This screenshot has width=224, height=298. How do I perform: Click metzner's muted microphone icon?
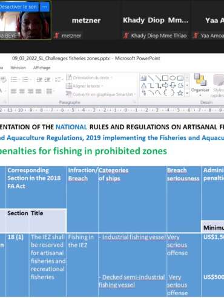(x=57, y=36)
